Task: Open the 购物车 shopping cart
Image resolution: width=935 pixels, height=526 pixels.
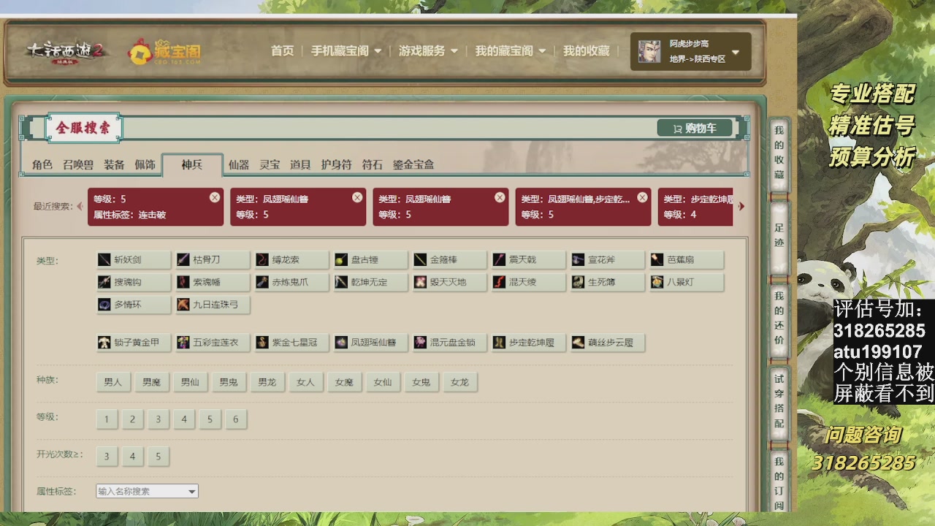Action: (x=694, y=129)
